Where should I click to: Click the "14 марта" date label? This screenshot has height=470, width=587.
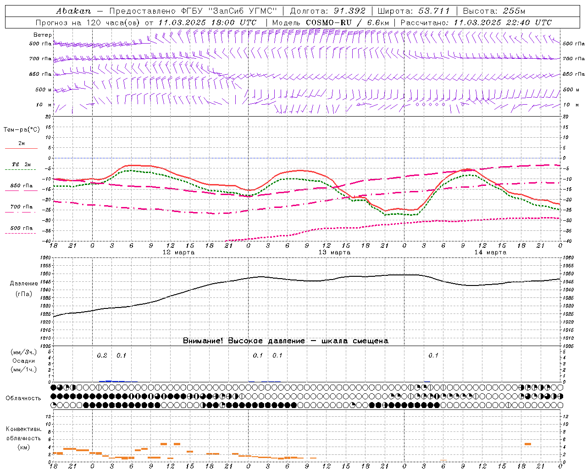[490, 252]
